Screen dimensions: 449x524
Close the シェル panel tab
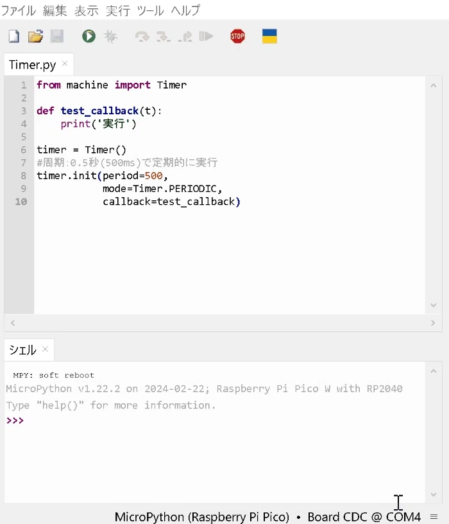pos(45,349)
